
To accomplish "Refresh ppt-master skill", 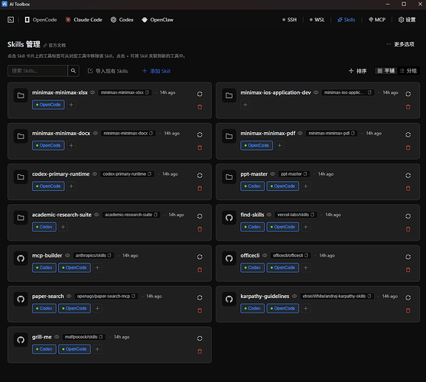I will click(408, 175).
